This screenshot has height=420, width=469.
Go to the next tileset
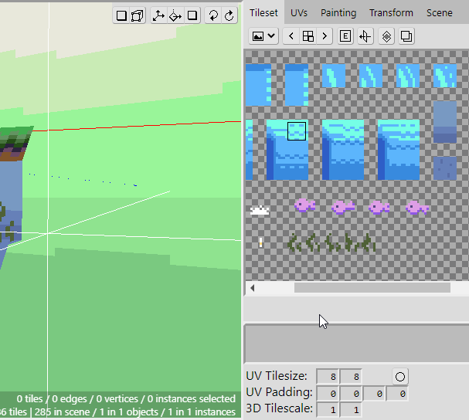[x=325, y=36]
